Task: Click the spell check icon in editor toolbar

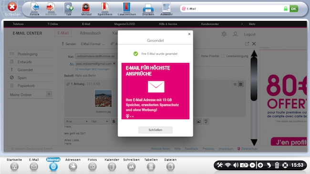Action: tap(206, 122)
